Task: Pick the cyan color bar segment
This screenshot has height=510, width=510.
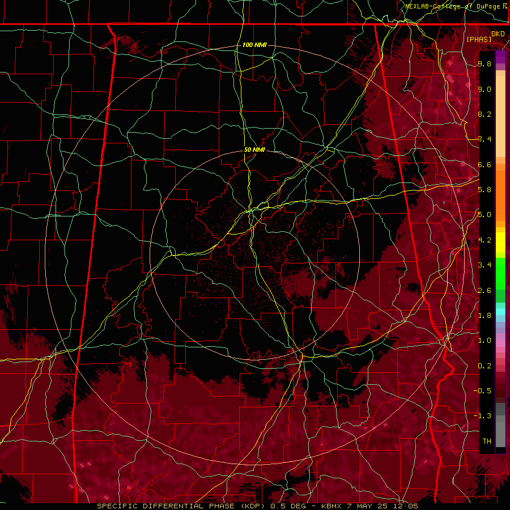Action: pyautogui.click(x=500, y=311)
